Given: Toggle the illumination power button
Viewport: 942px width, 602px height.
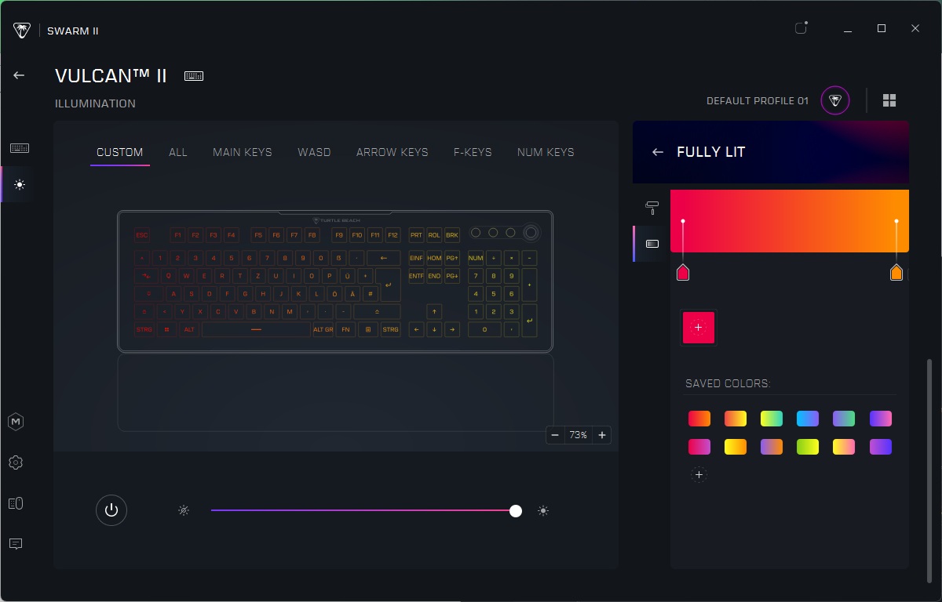Looking at the screenshot, I should click(111, 510).
